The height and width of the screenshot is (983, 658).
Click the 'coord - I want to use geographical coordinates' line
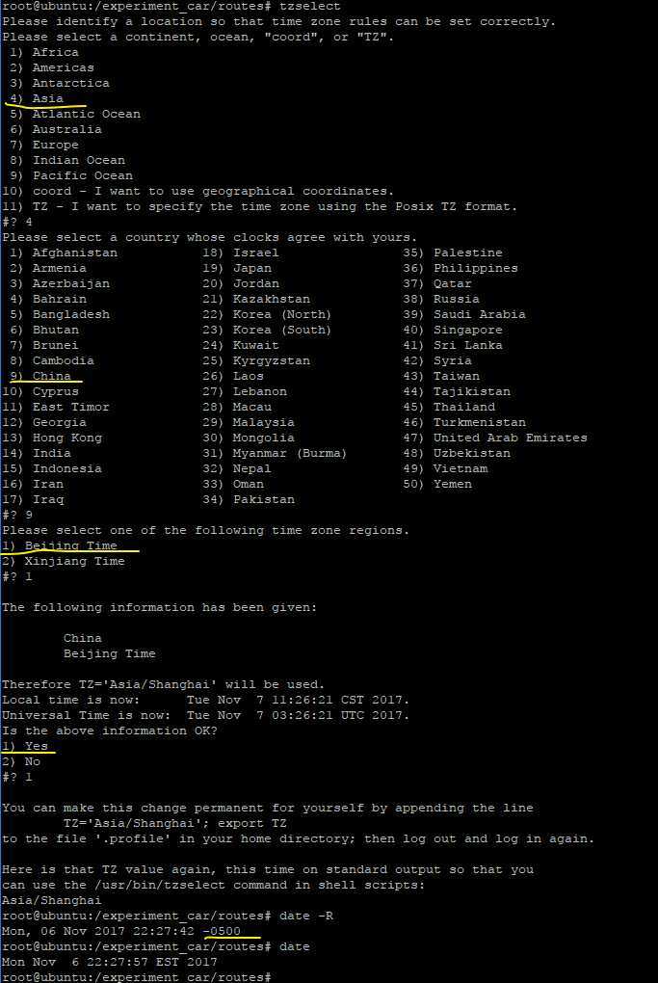(198, 191)
